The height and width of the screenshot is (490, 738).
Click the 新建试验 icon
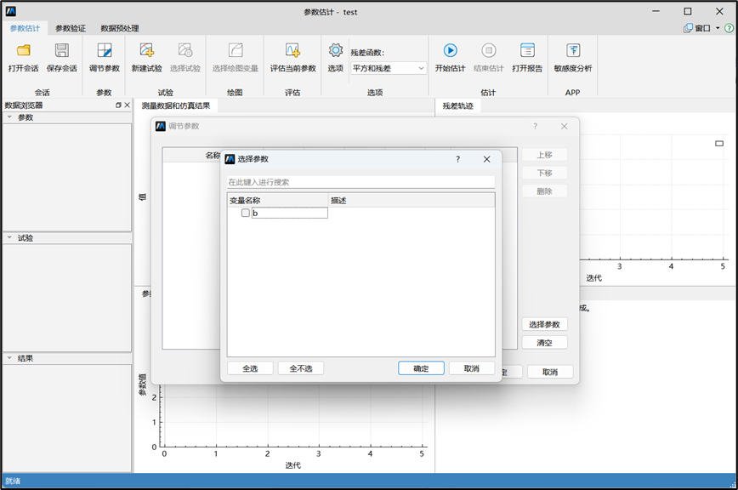[x=147, y=50]
